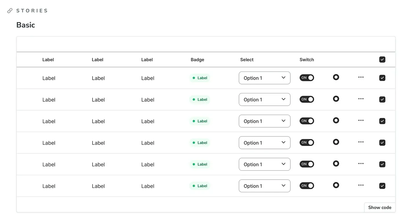Uncheck the first row's checkbox
Screen dimensions: 414x223
(382, 78)
